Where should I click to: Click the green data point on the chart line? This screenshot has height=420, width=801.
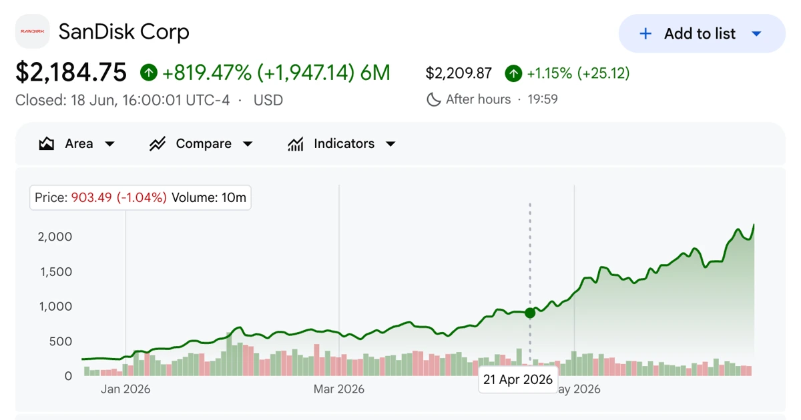tap(530, 313)
